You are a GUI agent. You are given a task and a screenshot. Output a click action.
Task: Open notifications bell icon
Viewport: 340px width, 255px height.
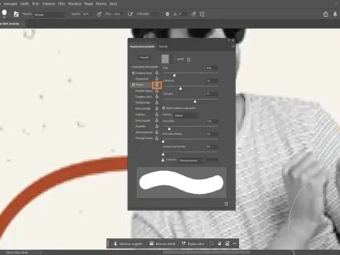coord(335,14)
